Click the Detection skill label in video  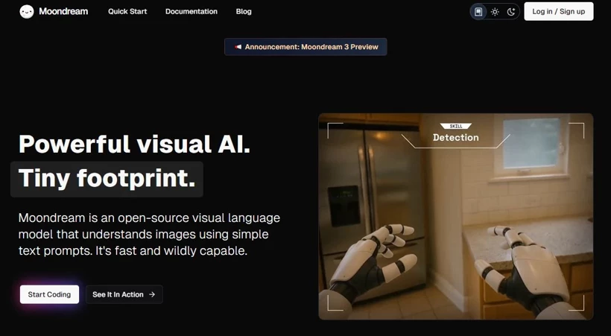[x=455, y=138]
